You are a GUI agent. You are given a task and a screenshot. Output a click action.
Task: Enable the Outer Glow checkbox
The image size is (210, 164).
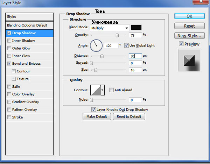pos(9,48)
